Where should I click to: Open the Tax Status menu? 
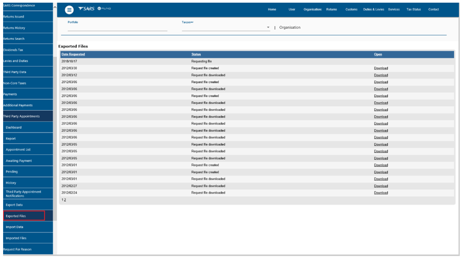tap(413, 10)
